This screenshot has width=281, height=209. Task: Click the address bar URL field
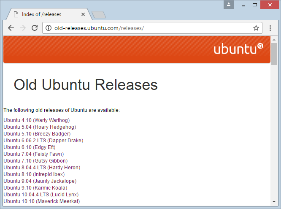(152, 28)
